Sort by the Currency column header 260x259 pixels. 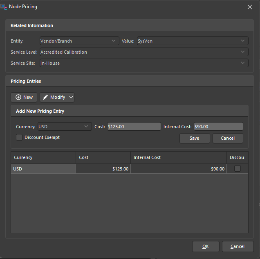pyautogui.click(x=43, y=157)
